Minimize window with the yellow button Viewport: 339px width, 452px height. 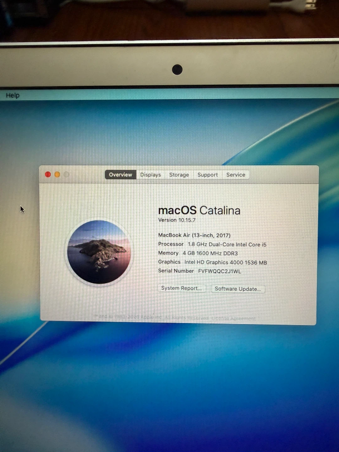[x=57, y=175]
